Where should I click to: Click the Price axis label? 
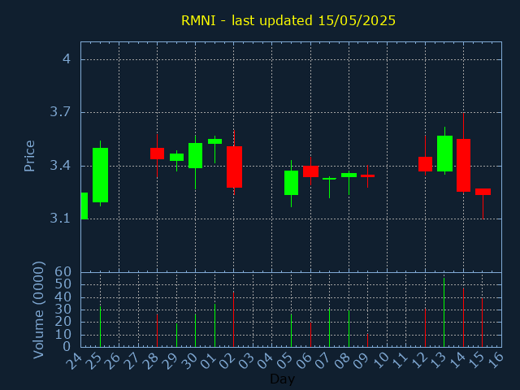29,156
